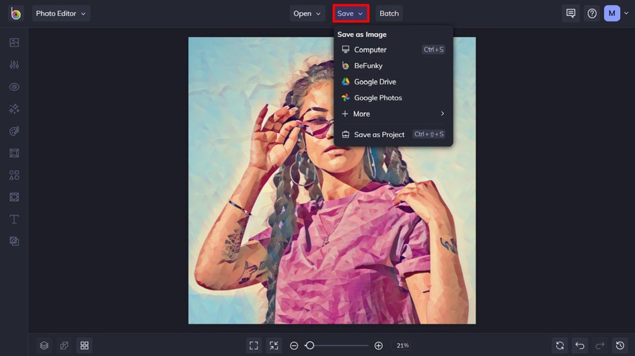
Task: Open the help question mark icon
Action: [592, 13]
